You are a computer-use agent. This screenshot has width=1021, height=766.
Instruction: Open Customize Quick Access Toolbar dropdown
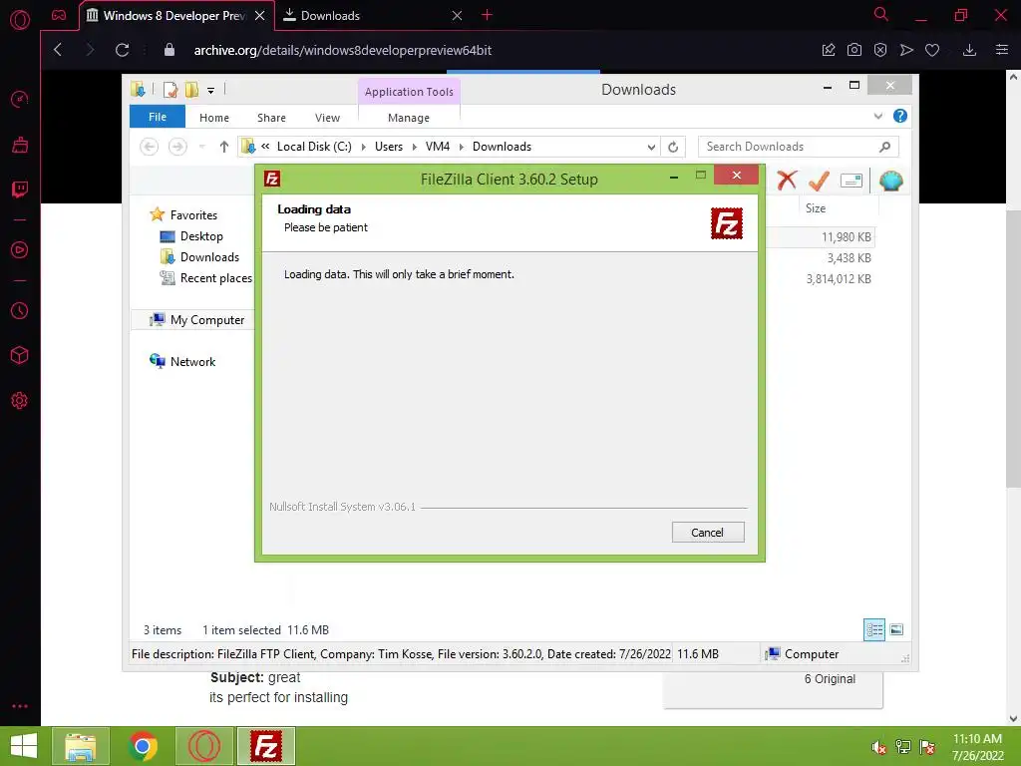[x=211, y=91]
